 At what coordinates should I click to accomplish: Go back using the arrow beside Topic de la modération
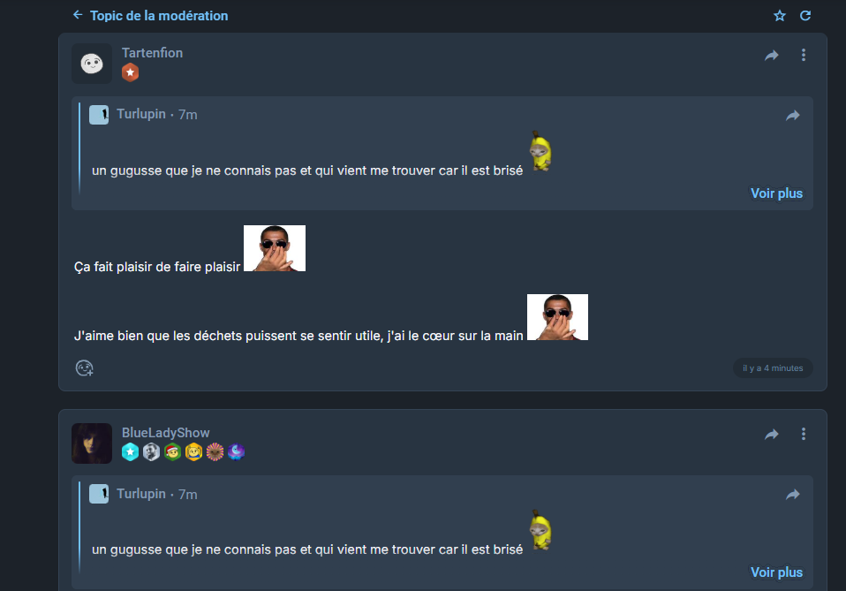(78, 15)
